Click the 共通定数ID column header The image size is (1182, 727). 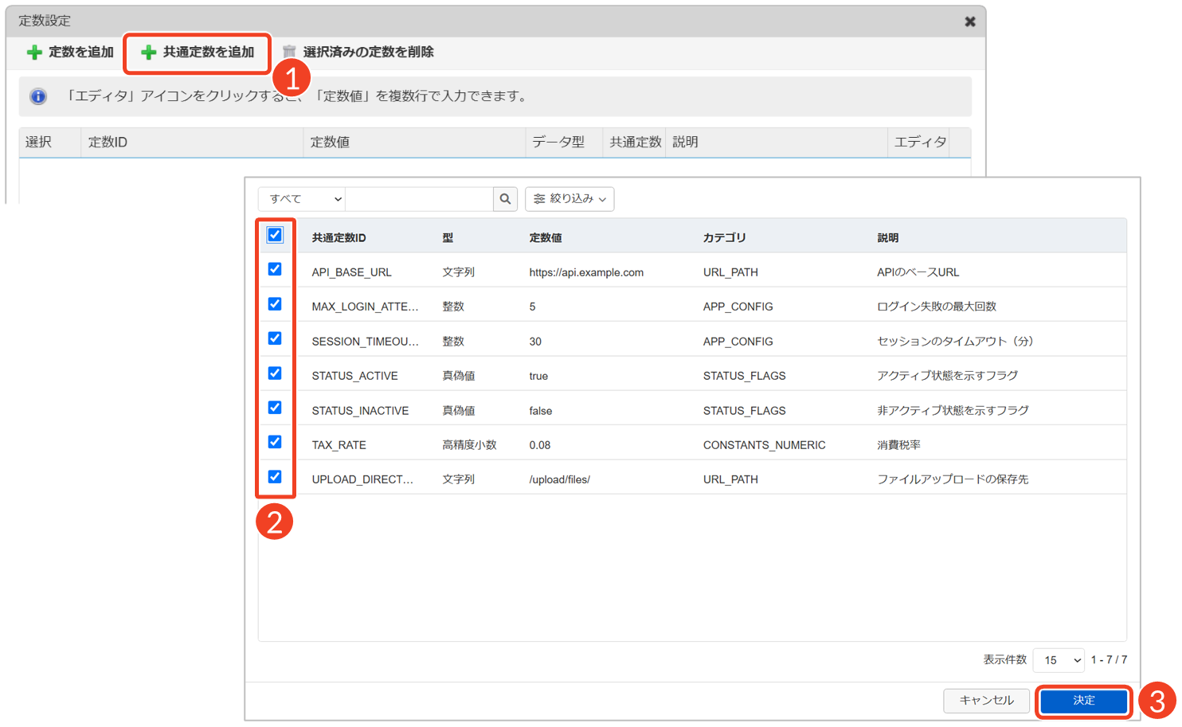tap(339, 238)
